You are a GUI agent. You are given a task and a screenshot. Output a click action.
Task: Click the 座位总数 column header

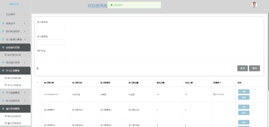pos(161,83)
